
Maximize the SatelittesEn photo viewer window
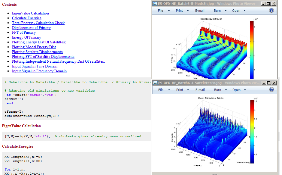click(269, 83)
